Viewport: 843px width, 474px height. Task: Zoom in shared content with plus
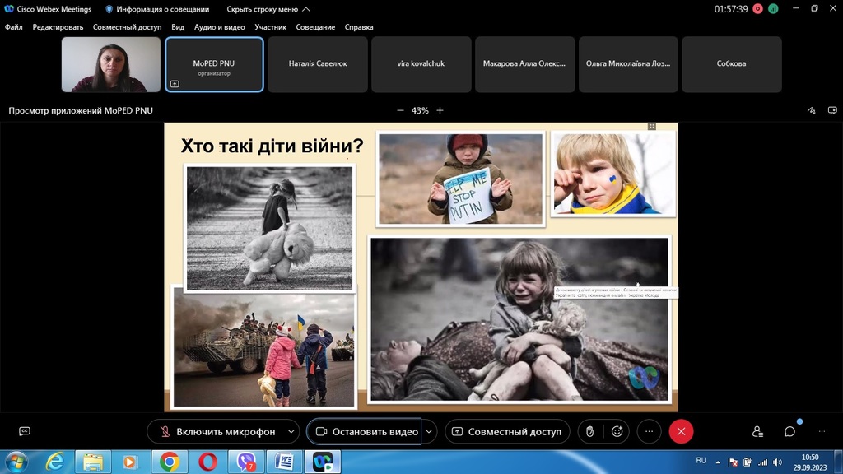440,110
